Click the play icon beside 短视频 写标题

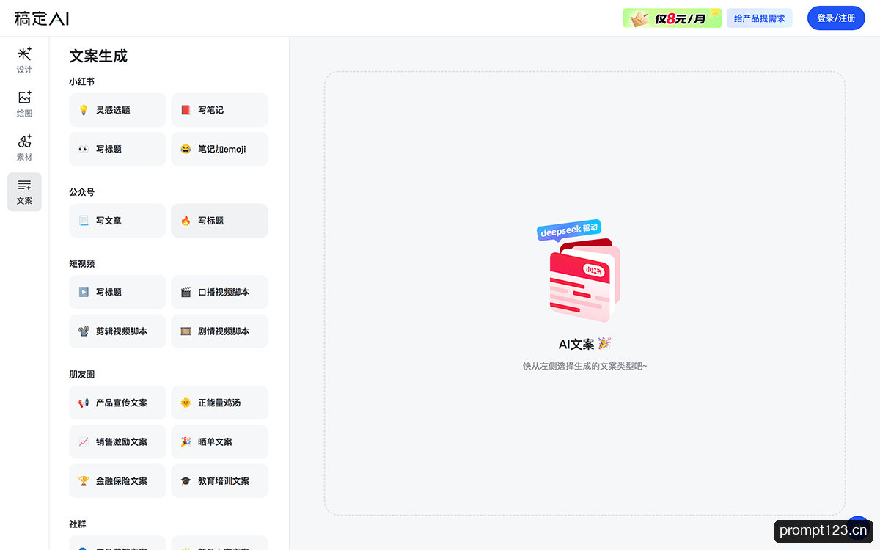point(84,292)
